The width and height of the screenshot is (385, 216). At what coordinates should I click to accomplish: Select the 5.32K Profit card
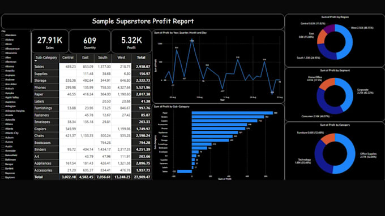[x=131, y=42]
